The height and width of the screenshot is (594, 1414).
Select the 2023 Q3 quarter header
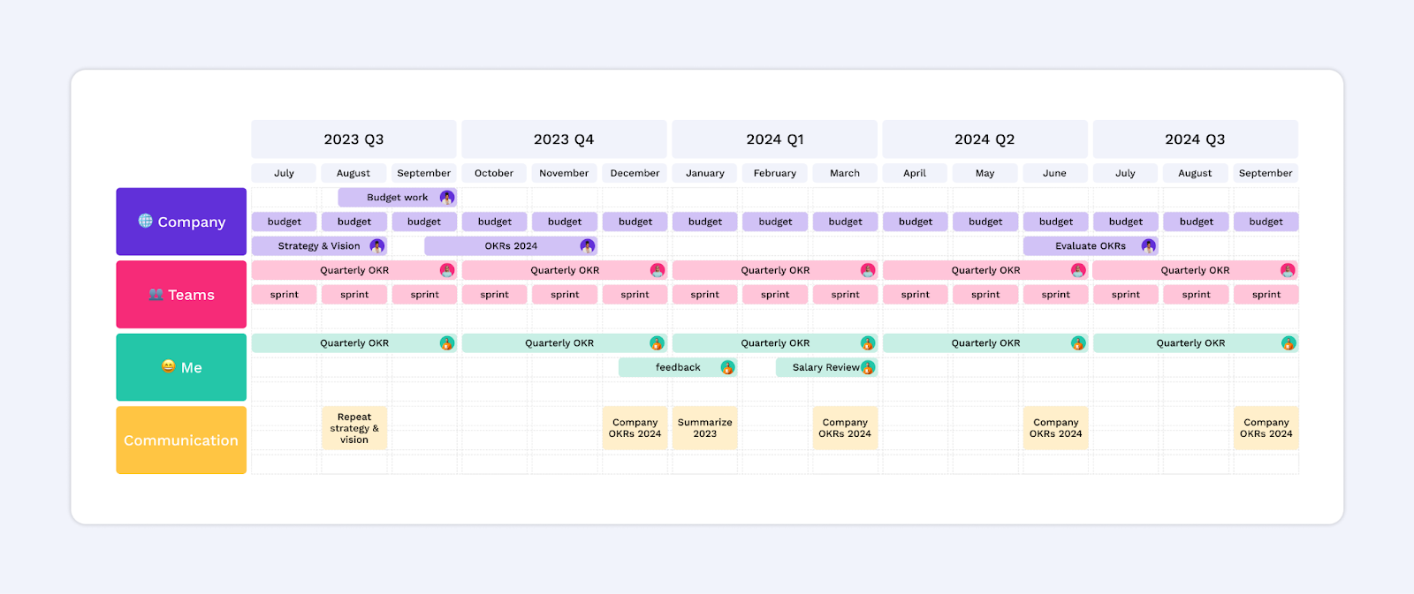353,139
